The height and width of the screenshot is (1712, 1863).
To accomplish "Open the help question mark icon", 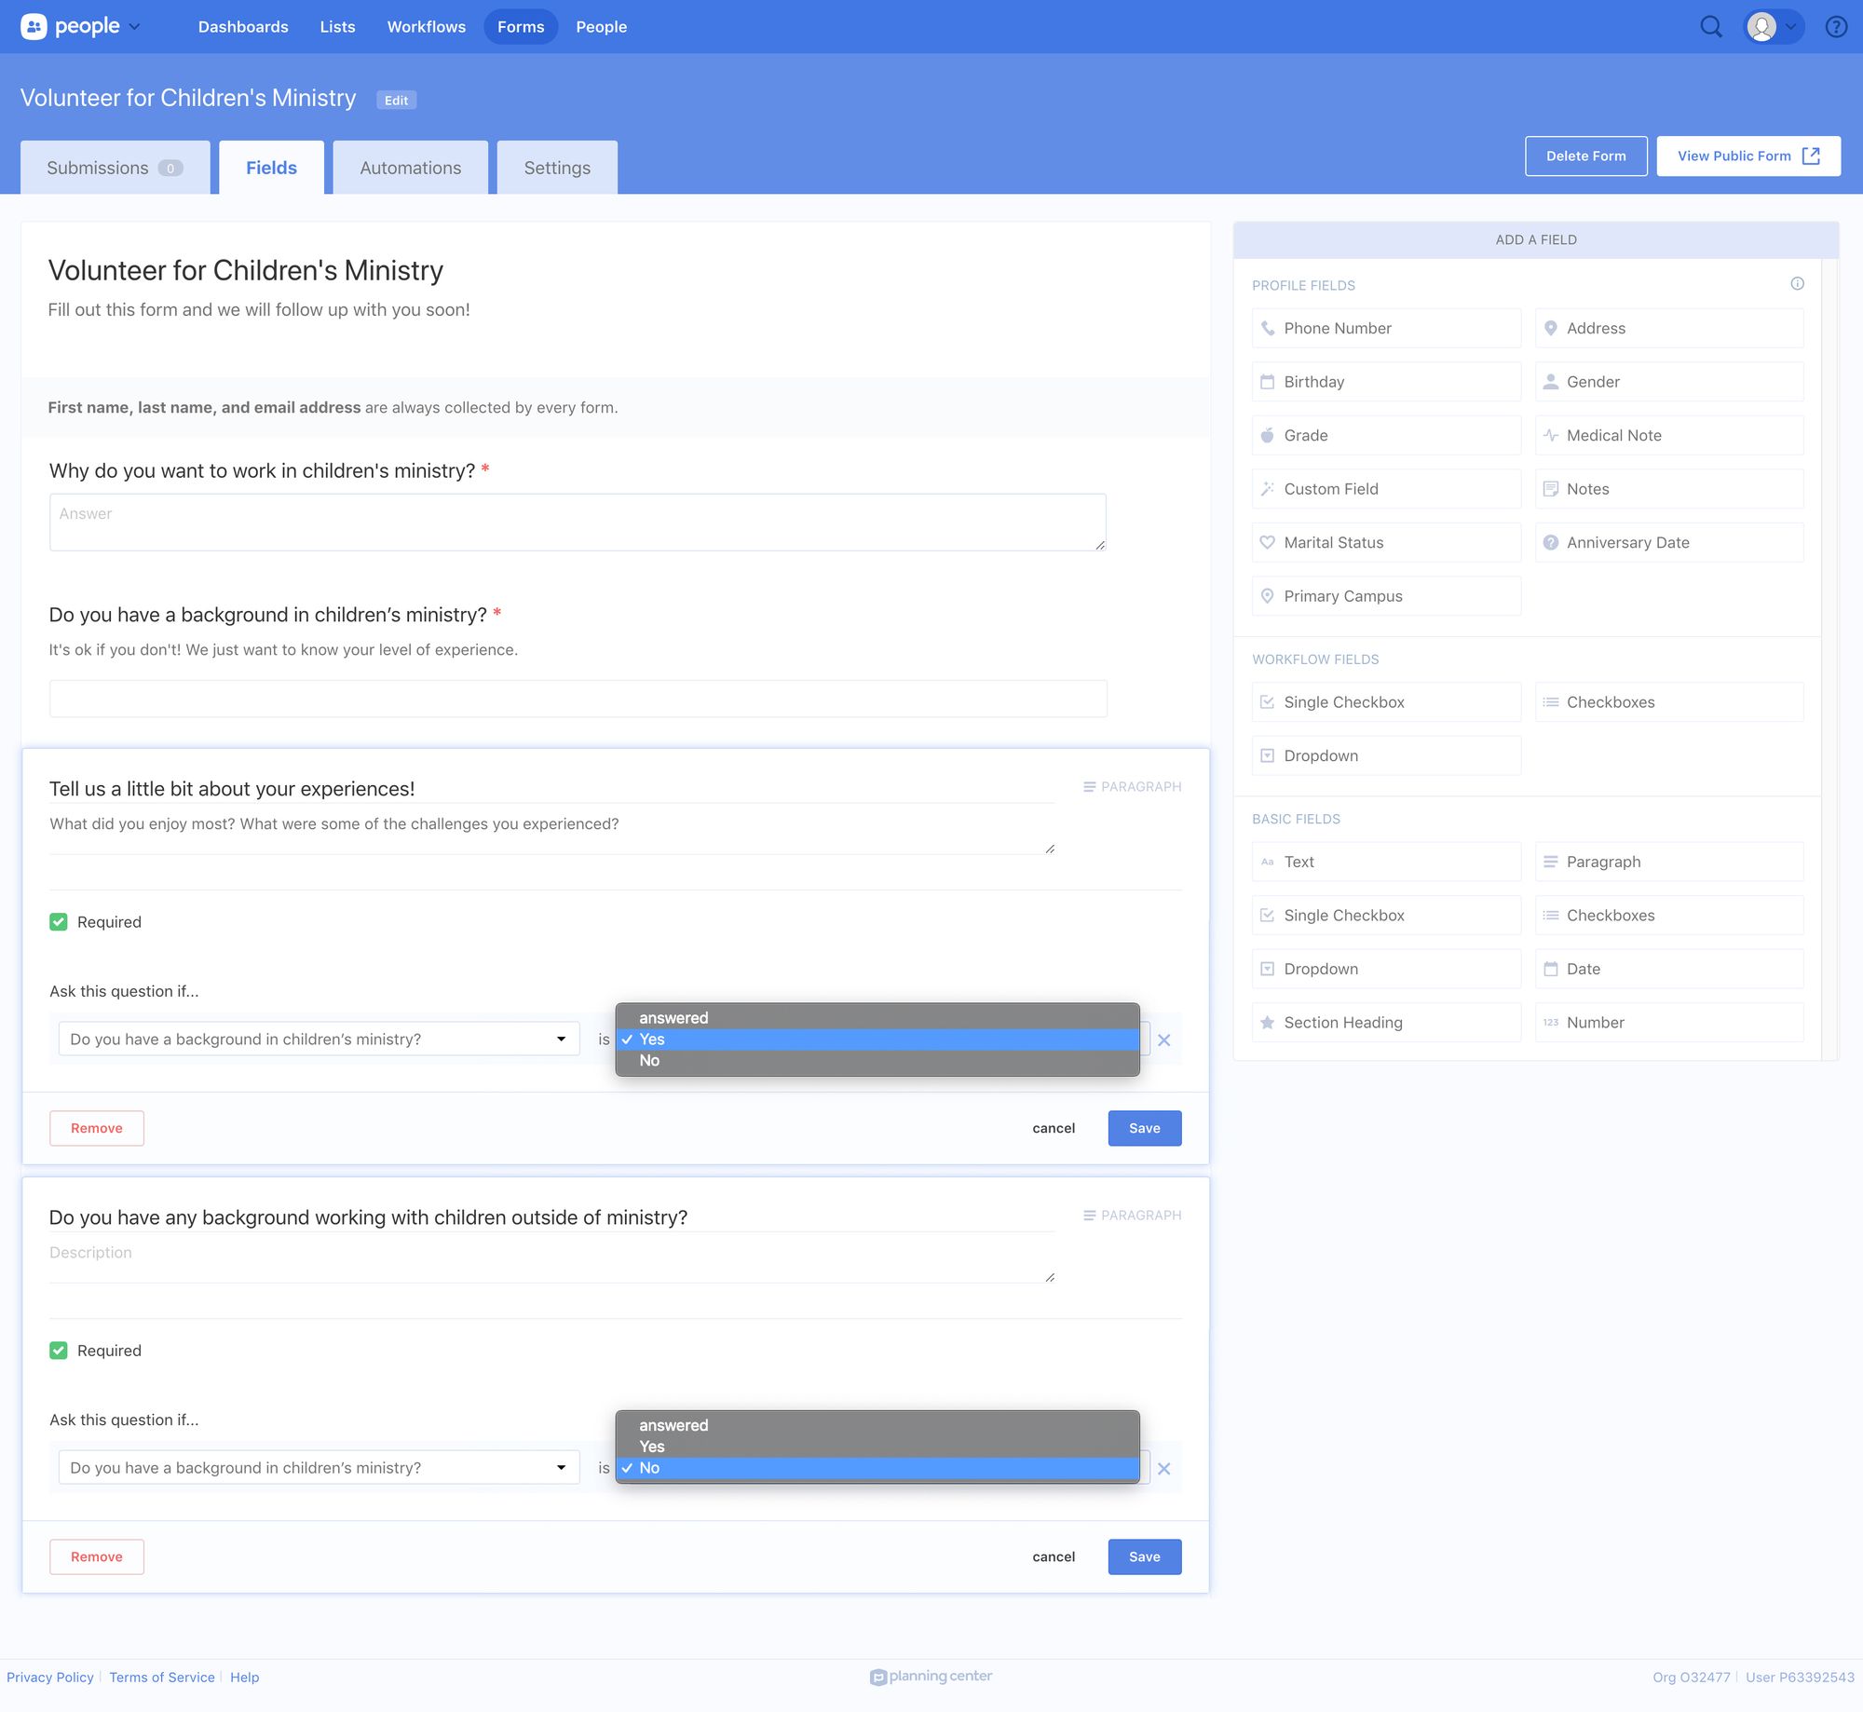I will 1835,27.
